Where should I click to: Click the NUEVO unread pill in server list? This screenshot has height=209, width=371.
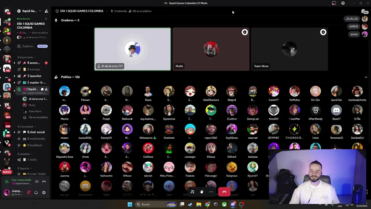point(7,172)
